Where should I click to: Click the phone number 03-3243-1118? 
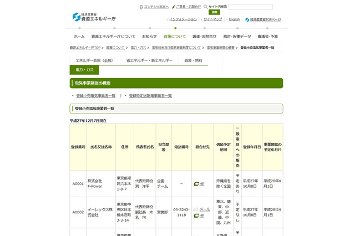click(x=181, y=212)
